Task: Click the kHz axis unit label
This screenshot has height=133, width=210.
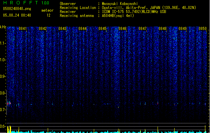Action: tap(3, 27)
